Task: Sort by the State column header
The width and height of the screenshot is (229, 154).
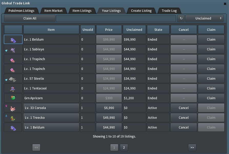Action: 158,30
